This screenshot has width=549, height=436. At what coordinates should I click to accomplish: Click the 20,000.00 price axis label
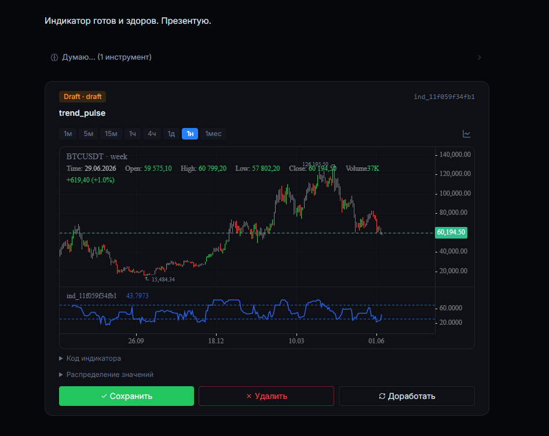pyautogui.click(x=453, y=271)
